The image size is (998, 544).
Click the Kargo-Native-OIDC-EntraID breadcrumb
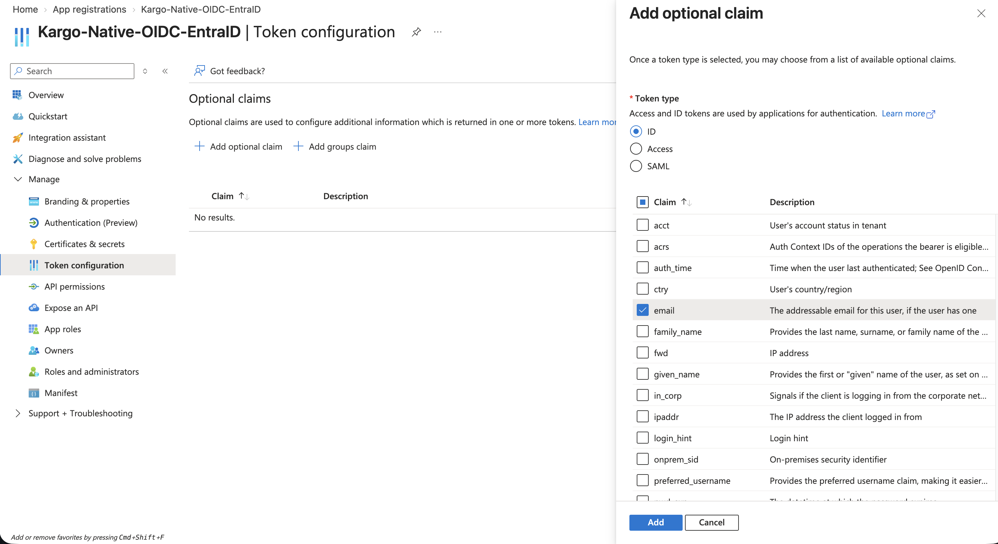[201, 9]
